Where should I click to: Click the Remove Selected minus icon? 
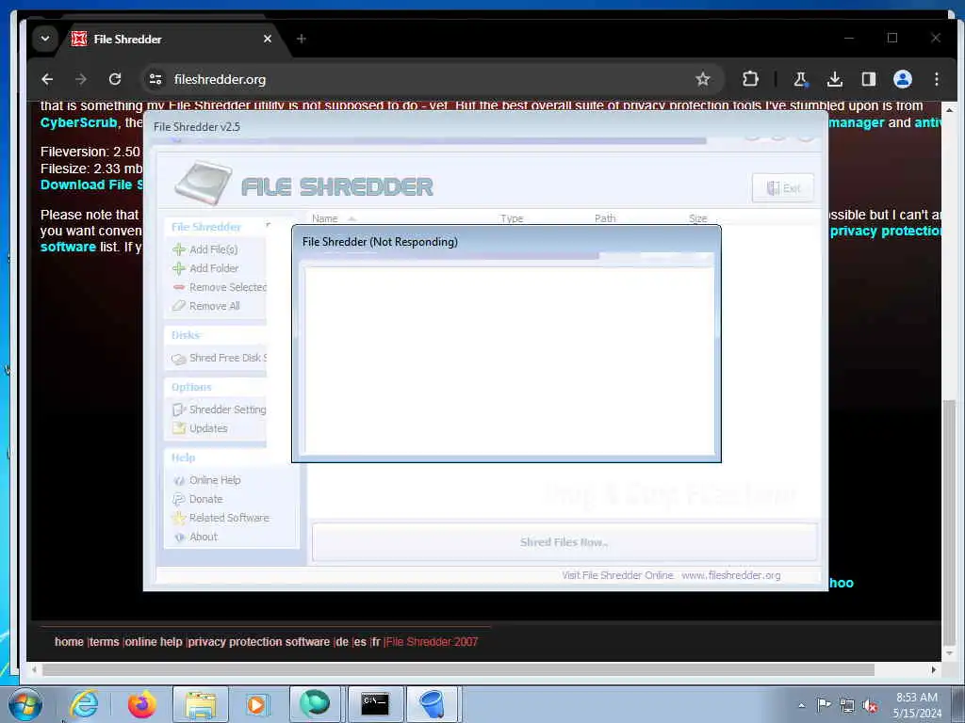pos(179,287)
